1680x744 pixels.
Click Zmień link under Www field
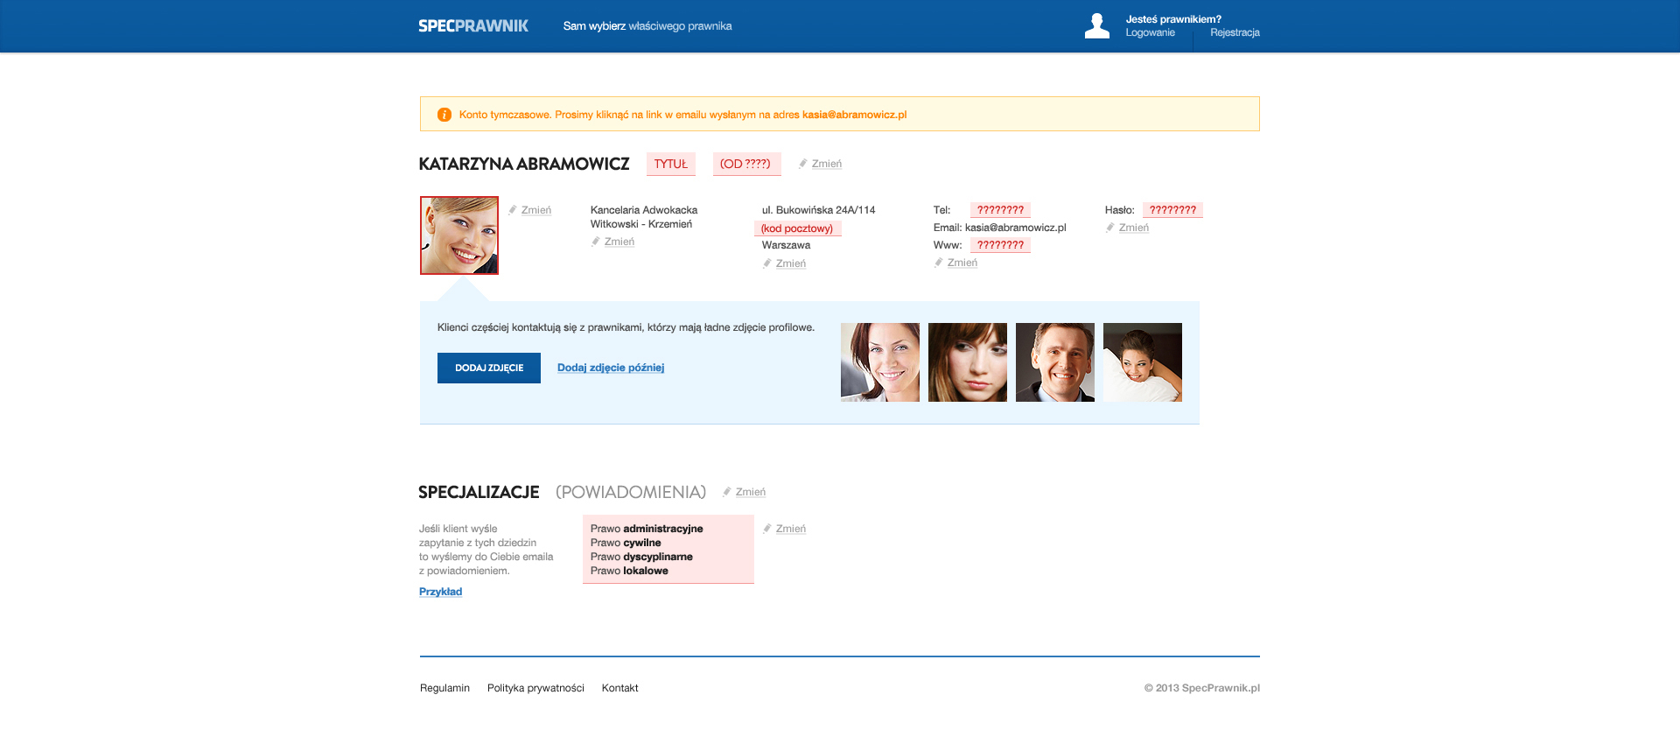pyautogui.click(x=962, y=263)
